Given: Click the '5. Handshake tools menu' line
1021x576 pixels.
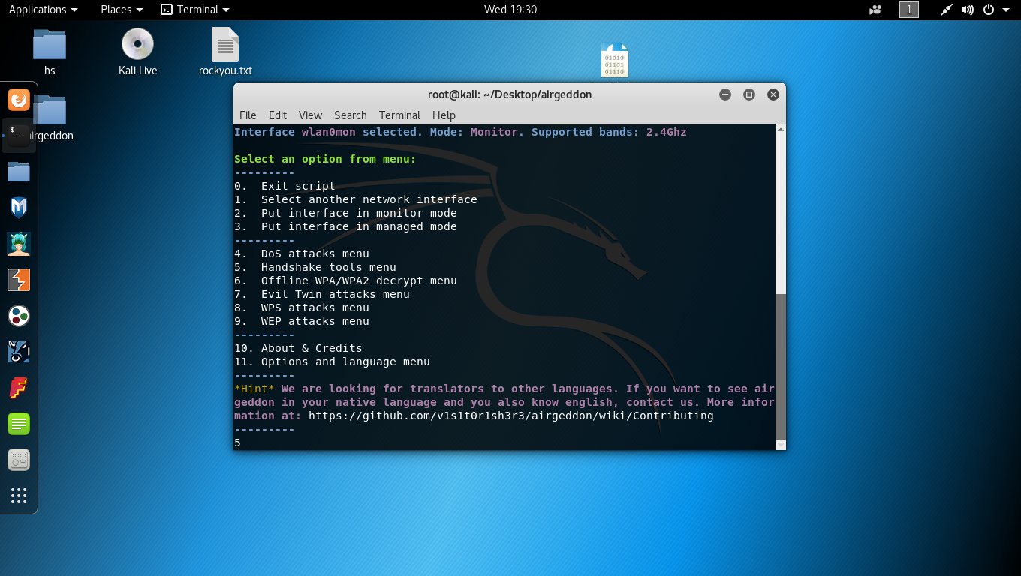Looking at the screenshot, I should coord(315,267).
